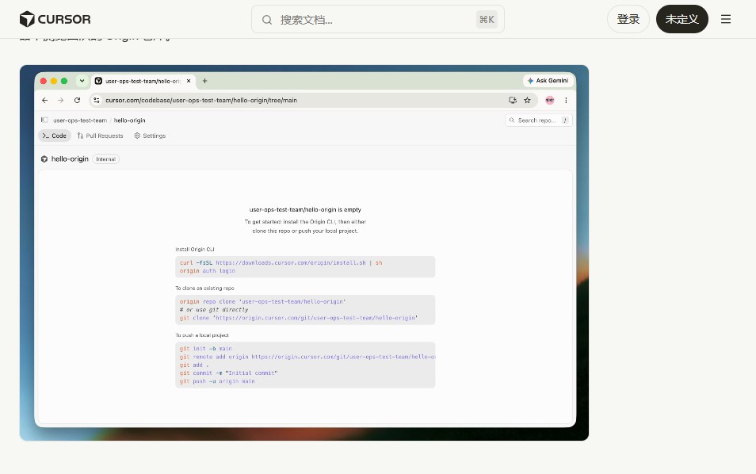
Task: Click the origin auth login line
Action: click(208, 271)
